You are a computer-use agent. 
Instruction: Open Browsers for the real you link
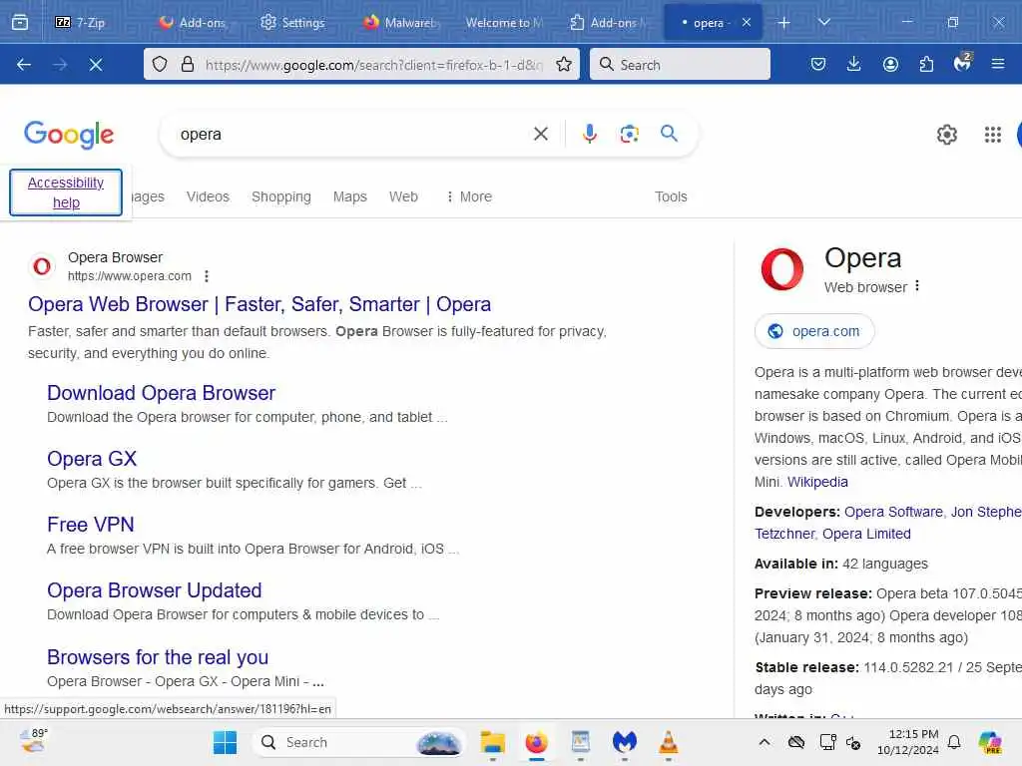coord(158,657)
